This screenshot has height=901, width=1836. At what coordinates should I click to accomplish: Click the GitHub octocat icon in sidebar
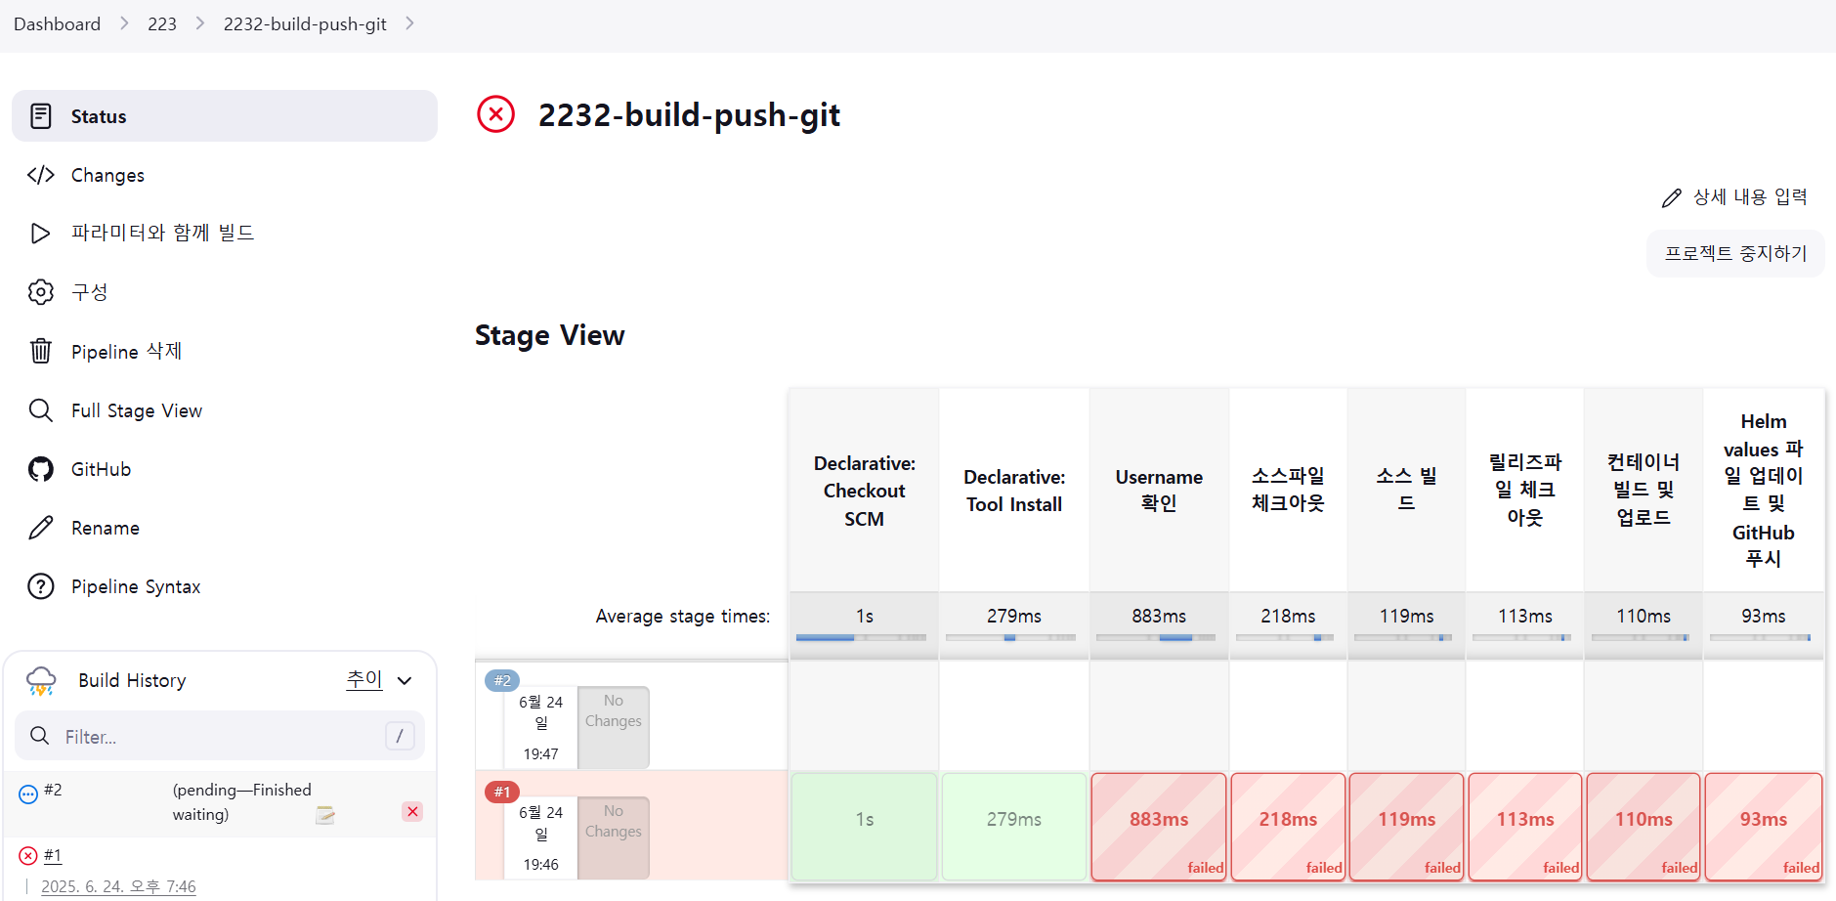pos(40,469)
